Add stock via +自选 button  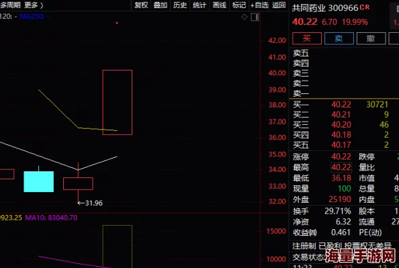[x=259, y=5]
